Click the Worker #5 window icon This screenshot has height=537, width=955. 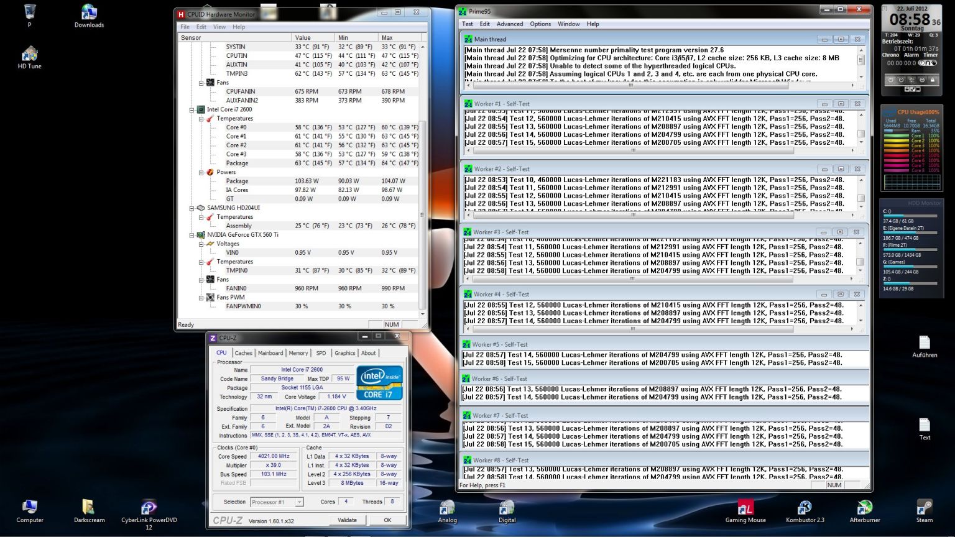(x=466, y=344)
